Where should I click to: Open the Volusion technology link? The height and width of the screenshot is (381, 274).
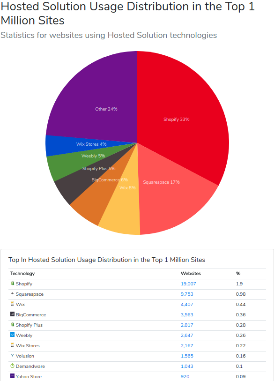point(25,356)
